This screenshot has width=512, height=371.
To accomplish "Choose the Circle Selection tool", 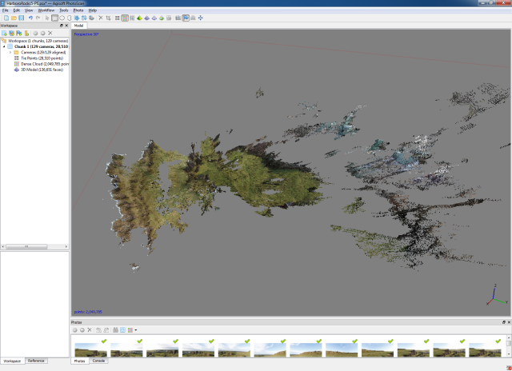I will [x=62, y=18].
